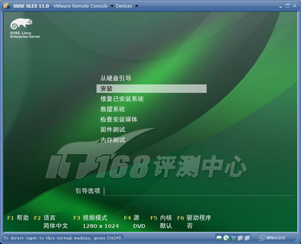Click the 默认 kernel value

(x=166, y=226)
